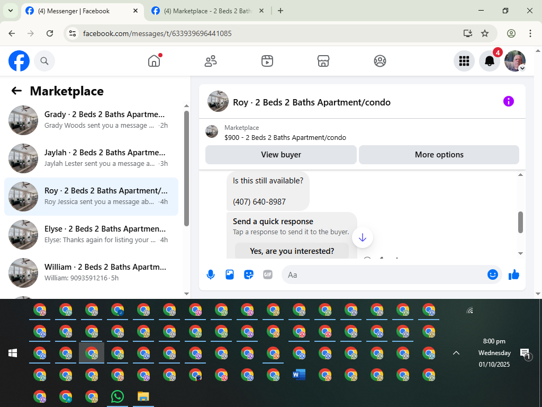Click the Roy conversation header avatar
Viewport: 542px width, 407px height.
[x=218, y=101]
